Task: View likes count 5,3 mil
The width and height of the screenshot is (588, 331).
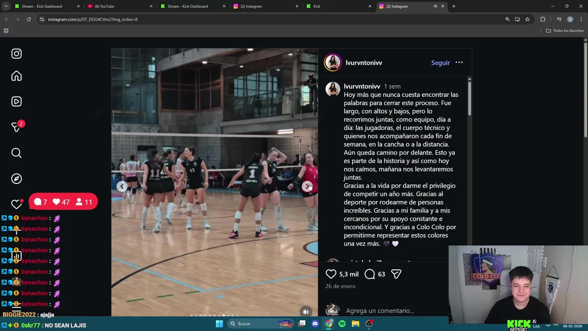Action: 349,274
